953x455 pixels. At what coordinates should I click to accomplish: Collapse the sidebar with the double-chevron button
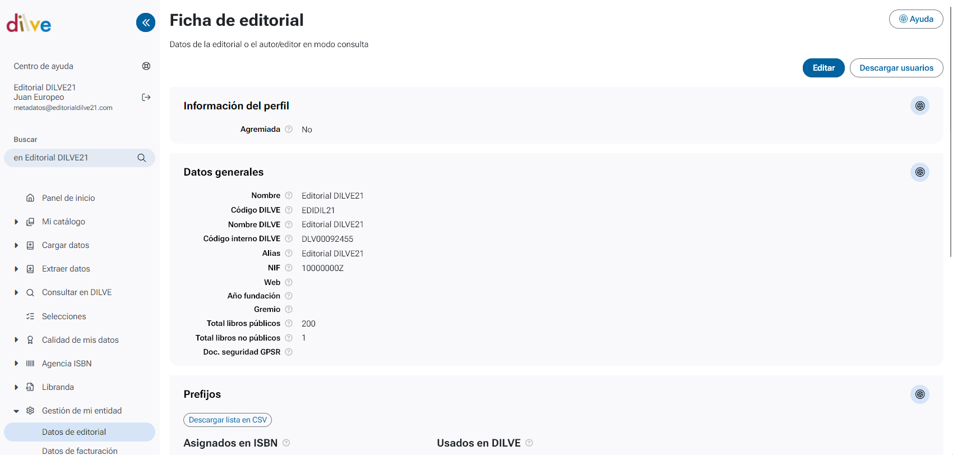coord(146,22)
